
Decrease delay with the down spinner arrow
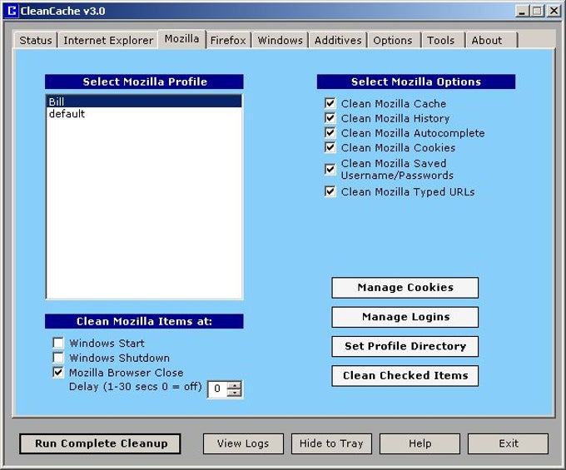(x=234, y=393)
